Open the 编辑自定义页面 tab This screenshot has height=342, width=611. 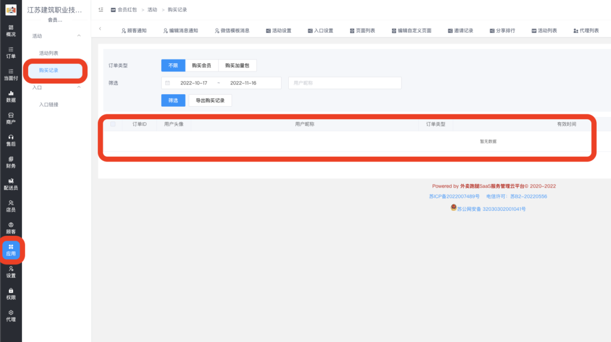(x=412, y=31)
